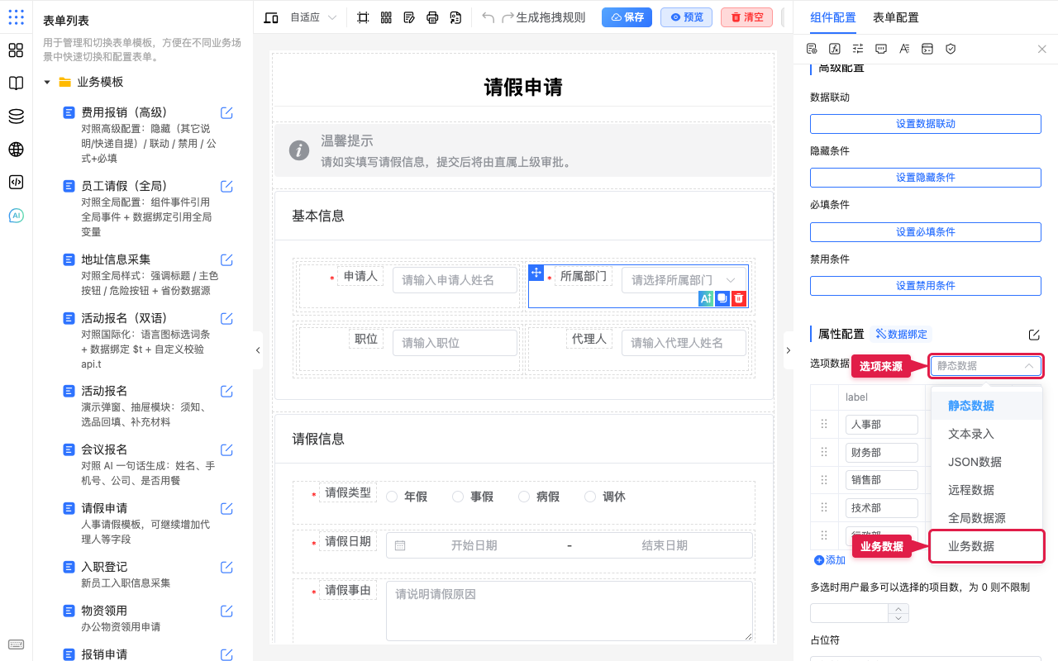The height and width of the screenshot is (661, 1058).
Task: Copy the selected 所属部门 field
Action: pos(722,298)
